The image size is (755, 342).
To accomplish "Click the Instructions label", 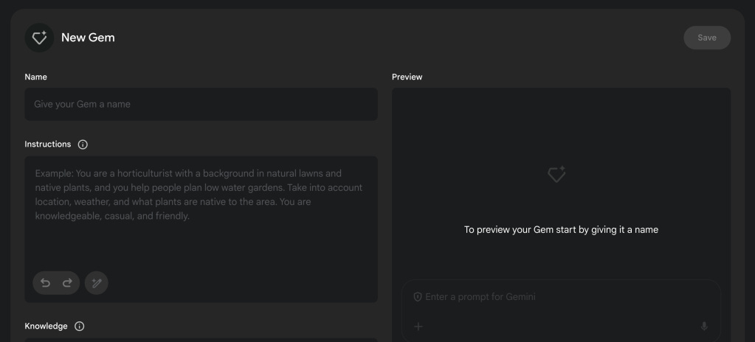I will 48,144.
